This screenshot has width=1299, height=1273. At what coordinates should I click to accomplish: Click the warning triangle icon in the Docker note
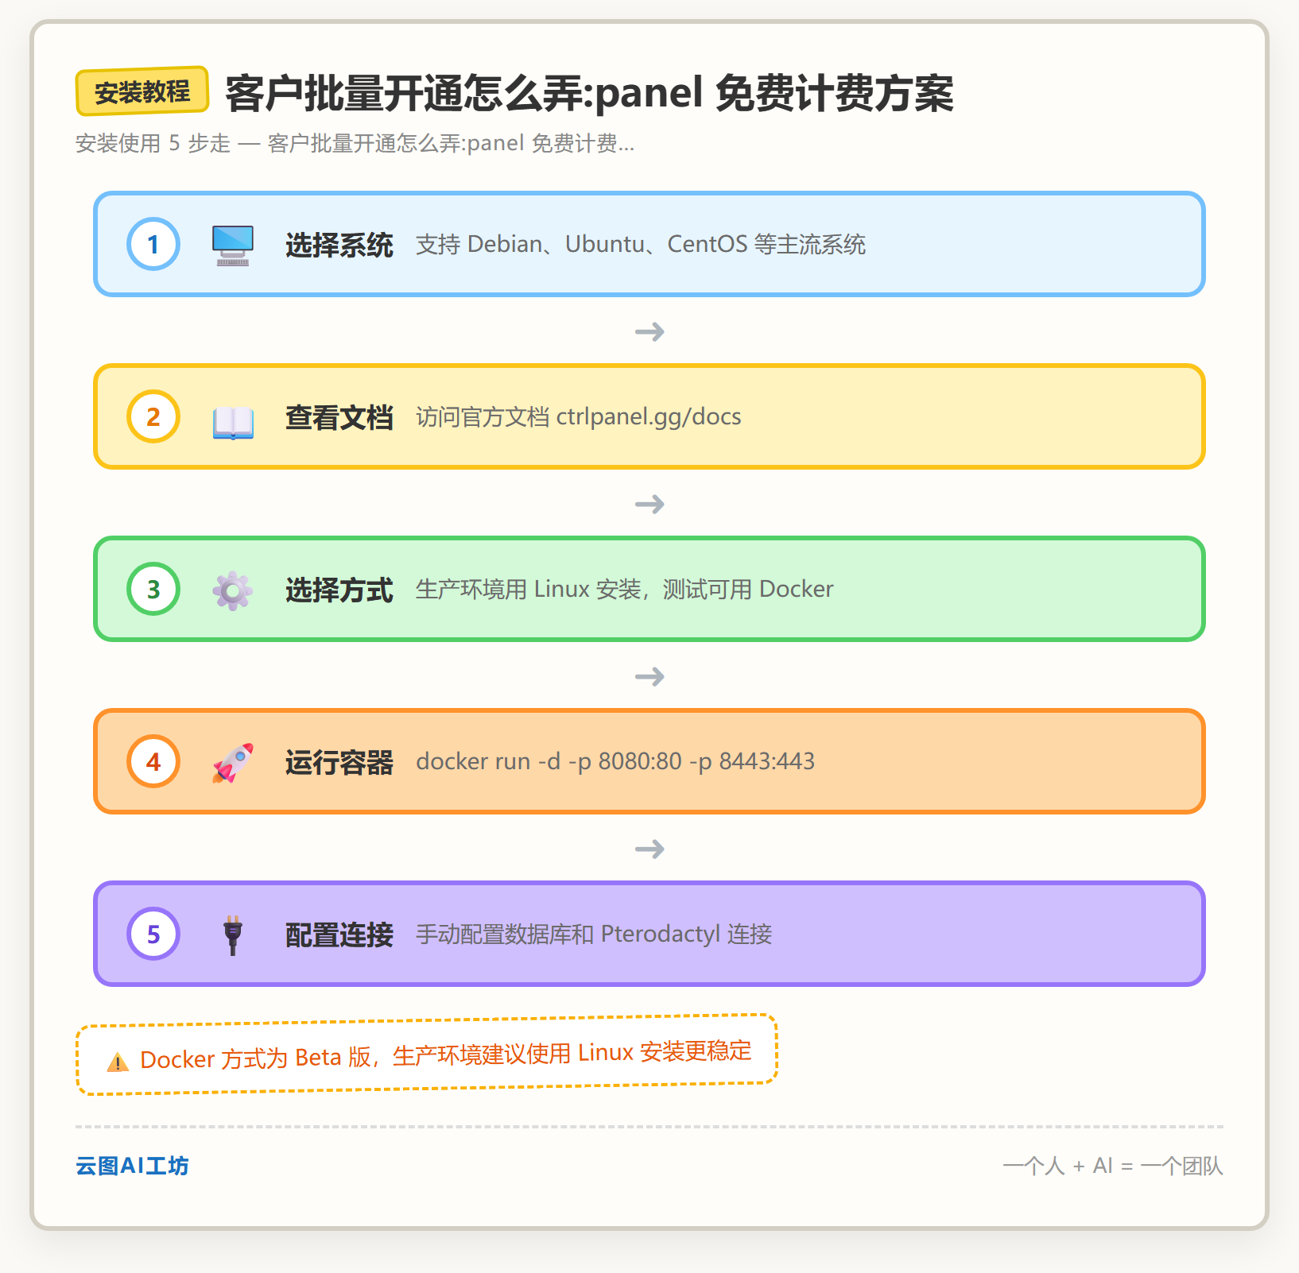(118, 1062)
